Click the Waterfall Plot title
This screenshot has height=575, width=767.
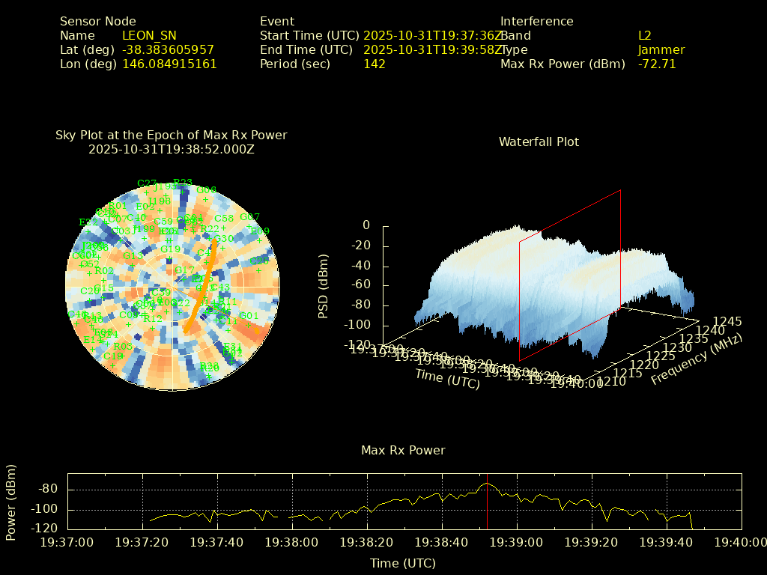pyautogui.click(x=539, y=142)
